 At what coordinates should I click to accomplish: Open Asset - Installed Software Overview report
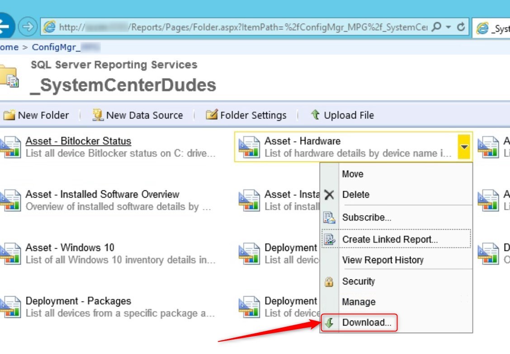point(103,194)
